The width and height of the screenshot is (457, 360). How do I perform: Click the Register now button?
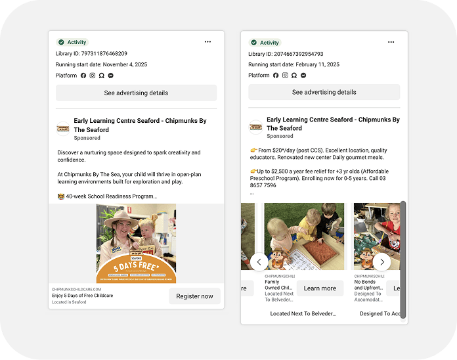pos(194,296)
